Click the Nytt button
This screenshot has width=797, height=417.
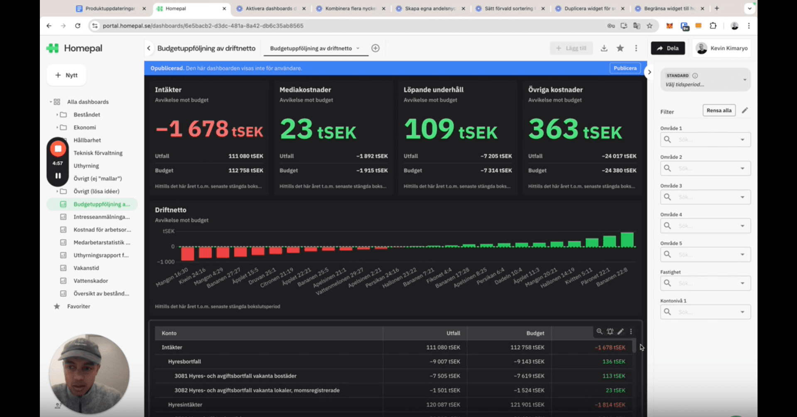click(66, 75)
